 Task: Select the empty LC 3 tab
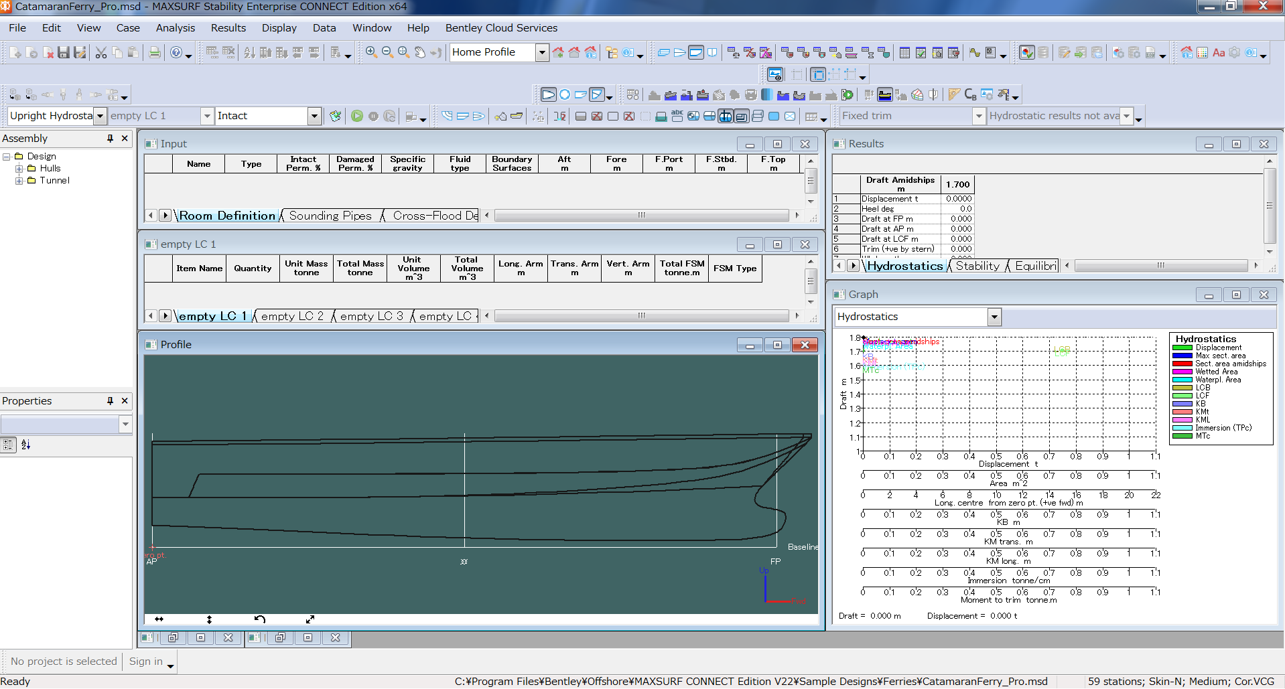point(372,316)
